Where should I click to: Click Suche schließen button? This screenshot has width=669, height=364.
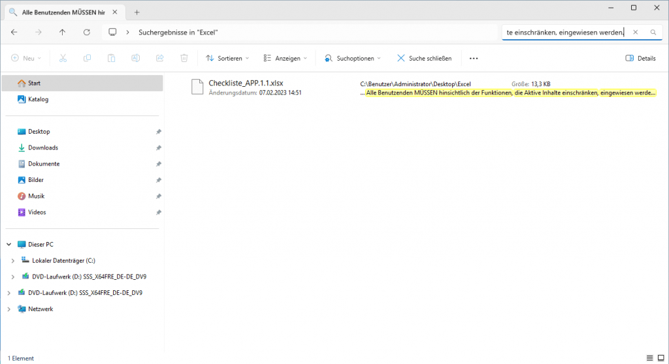point(424,58)
